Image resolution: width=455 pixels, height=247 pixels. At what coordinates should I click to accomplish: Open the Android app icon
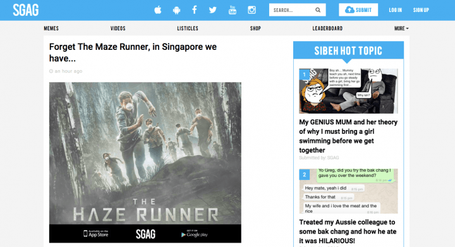point(176,10)
